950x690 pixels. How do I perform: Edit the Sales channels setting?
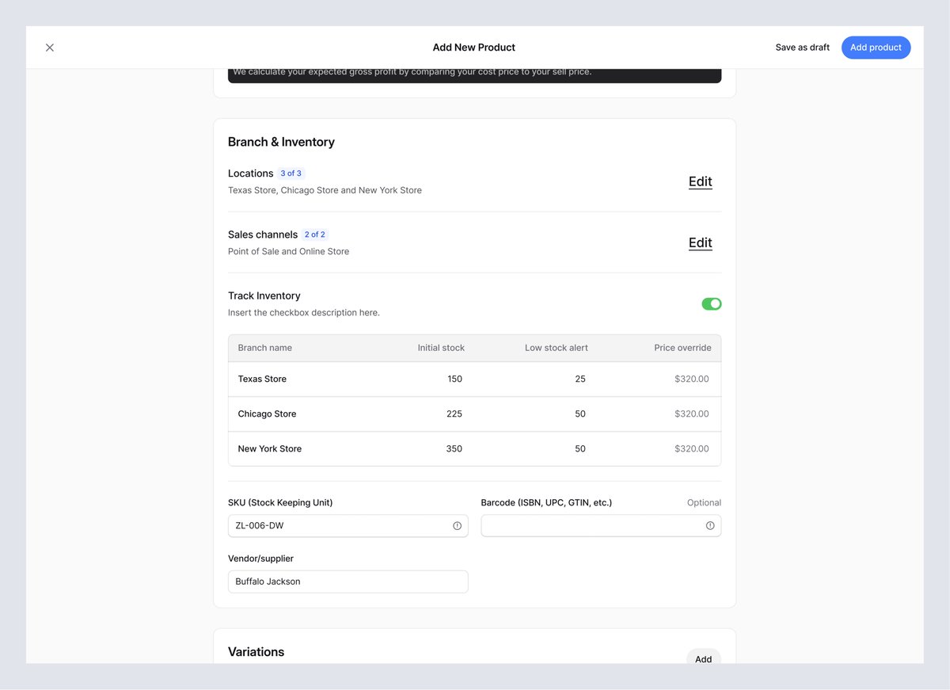click(x=701, y=243)
